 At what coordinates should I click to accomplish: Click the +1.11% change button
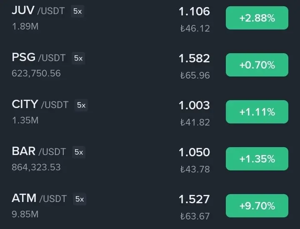257,112
